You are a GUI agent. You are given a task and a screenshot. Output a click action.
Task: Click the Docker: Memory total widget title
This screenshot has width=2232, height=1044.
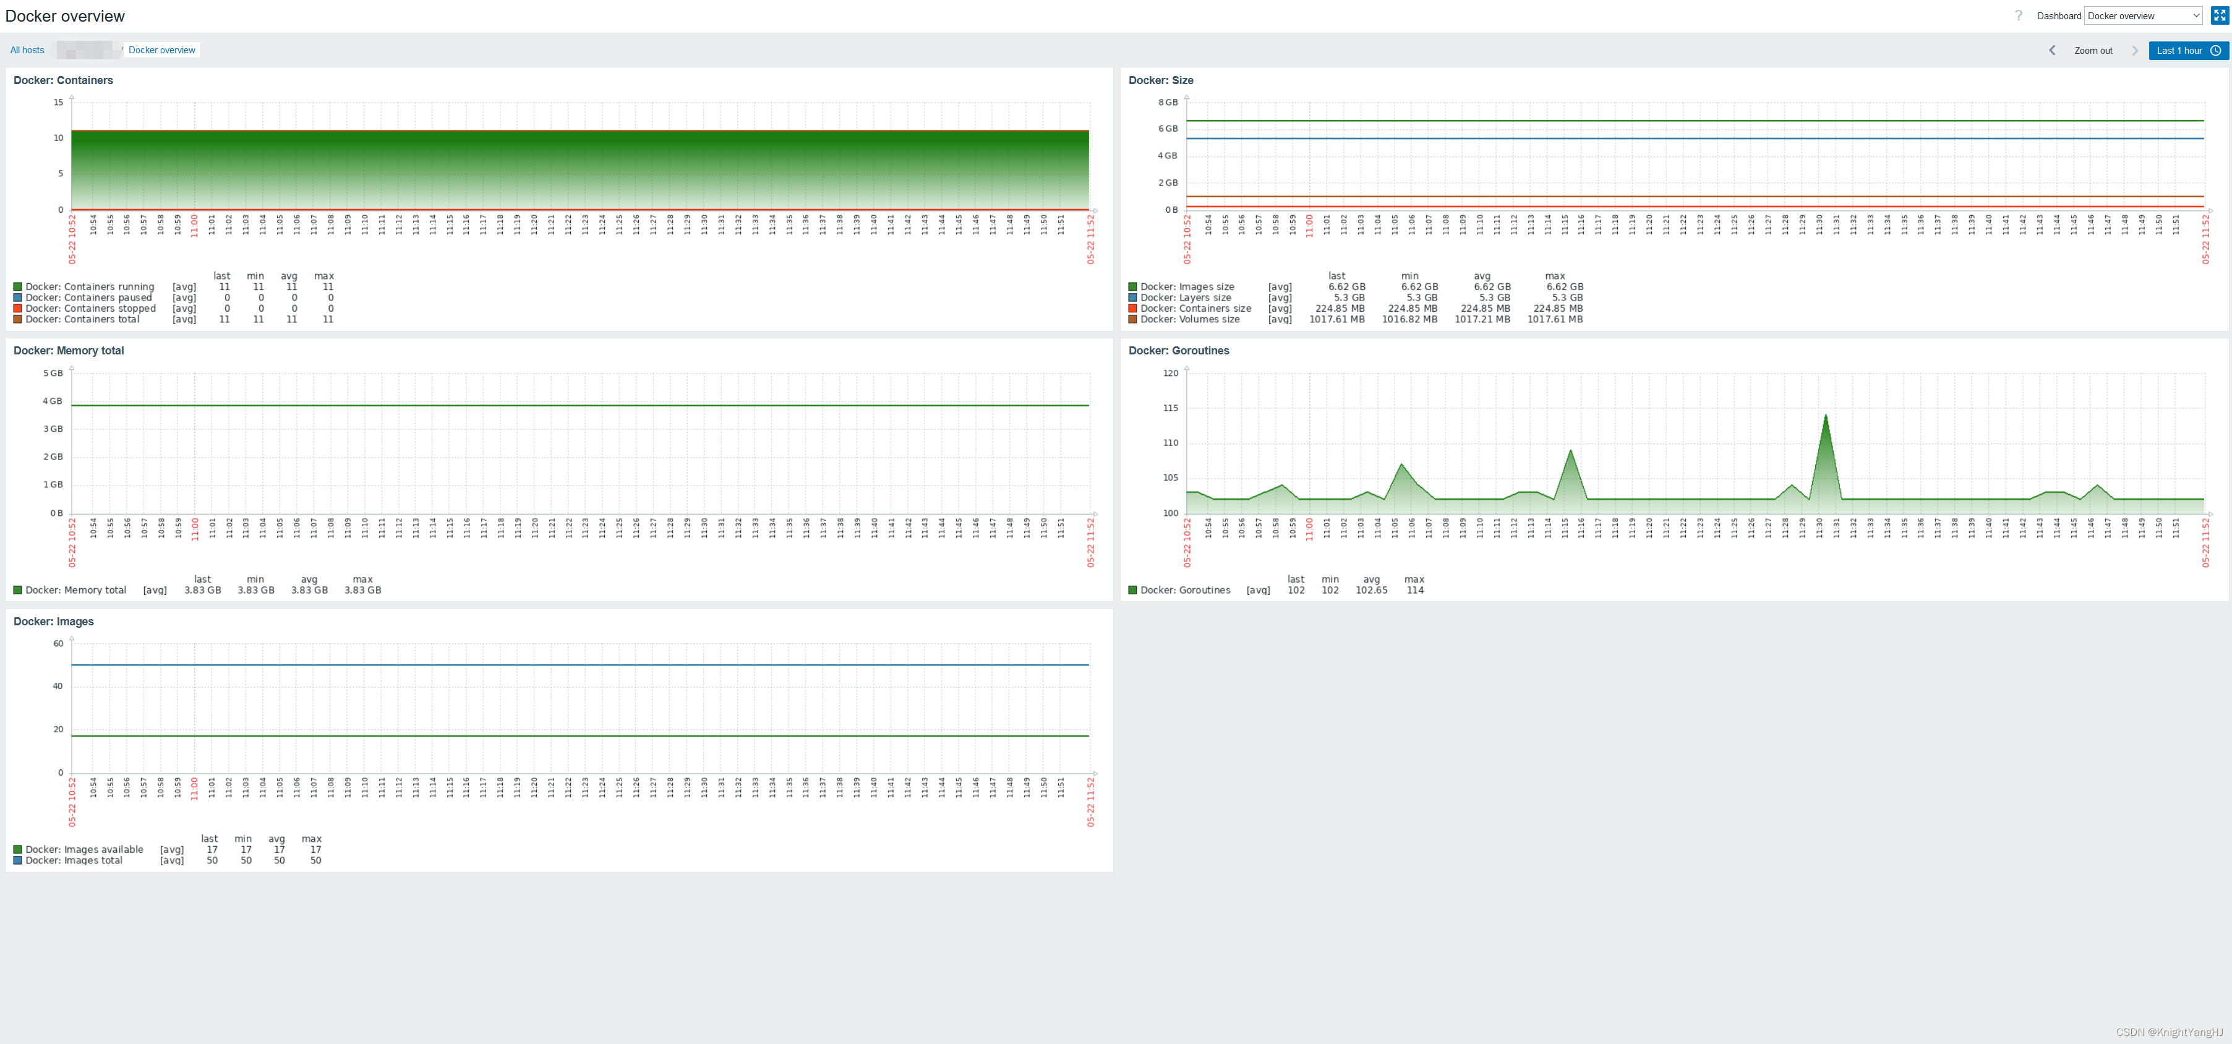(x=69, y=351)
